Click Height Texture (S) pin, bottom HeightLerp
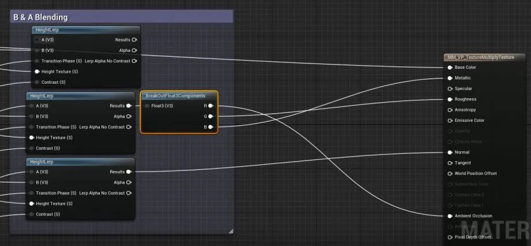531x246 pixels. (x=32, y=204)
